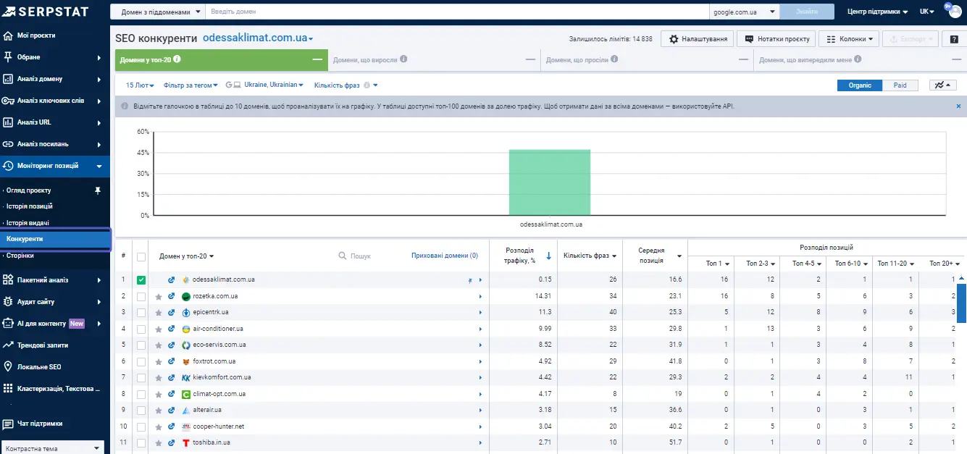Open Аналіз домену sidebar menu
Screen dimensions: 967x454
point(55,79)
